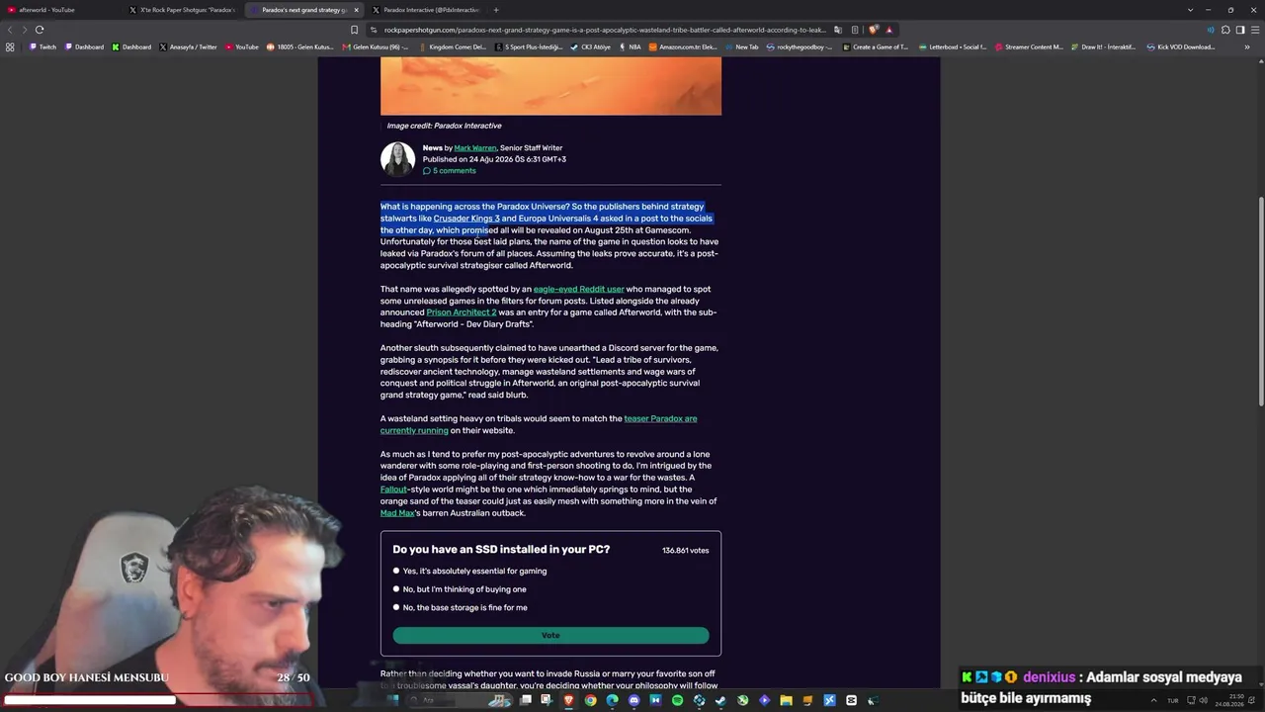Viewport: 1265px width, 712px height.
Task: Click the green Vote button
Action: 550,635
